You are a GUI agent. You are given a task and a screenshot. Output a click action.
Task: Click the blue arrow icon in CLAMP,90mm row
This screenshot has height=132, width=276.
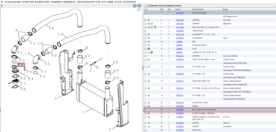pos(148,38)
